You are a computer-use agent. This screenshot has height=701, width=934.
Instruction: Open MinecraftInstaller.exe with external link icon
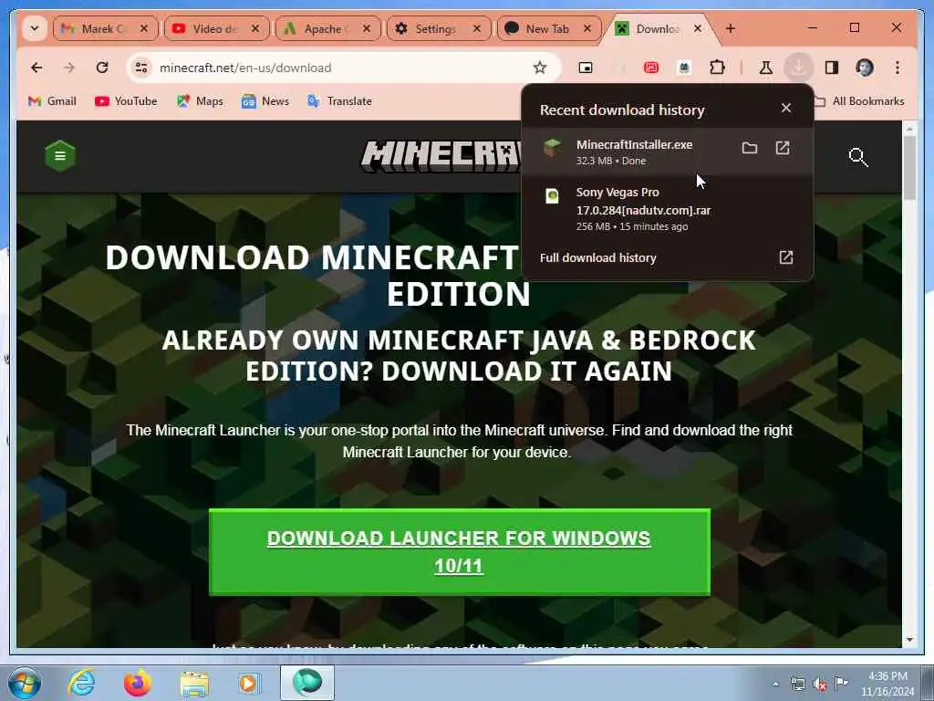782,148
